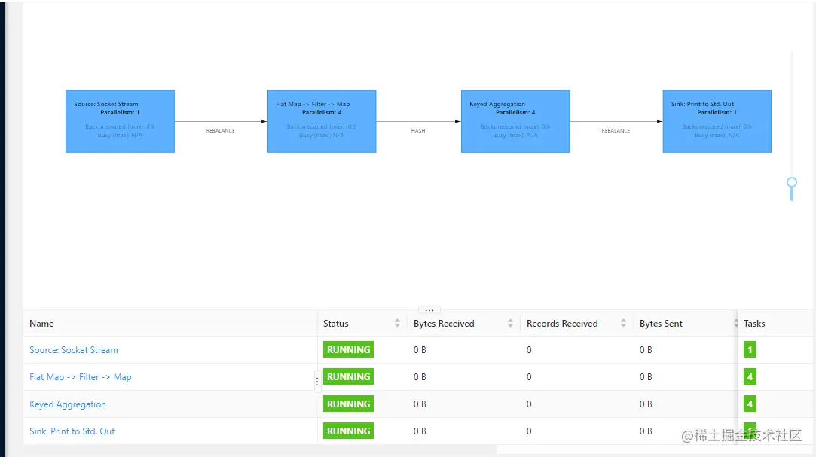Screen dimensions: 816x457
Task: Click REBALANCE label after Source node
Action: coord(220,130)
